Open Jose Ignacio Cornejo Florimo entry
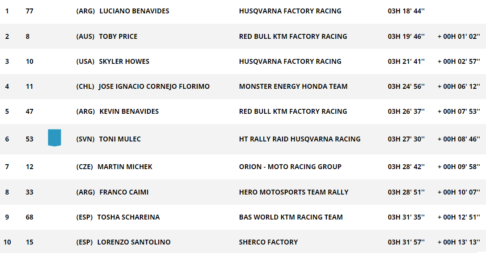Viewport: 486px width, 253px height. [x=154, y=87]
